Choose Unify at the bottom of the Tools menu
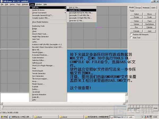The height and width of the screenshot is (119, 159). click(x=48, y=100)
